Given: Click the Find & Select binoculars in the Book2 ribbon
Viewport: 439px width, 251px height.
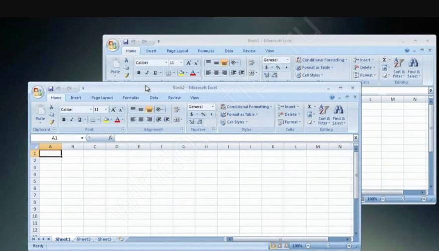Looking at the screenshot, I should (338, 110).
